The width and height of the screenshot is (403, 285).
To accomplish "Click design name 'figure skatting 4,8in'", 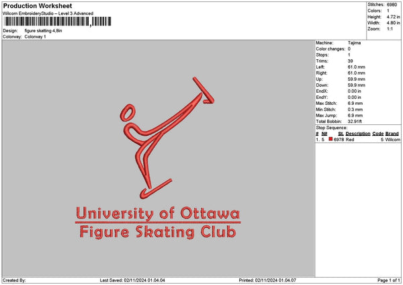I will pyautogui.click(x=43, y=31).
